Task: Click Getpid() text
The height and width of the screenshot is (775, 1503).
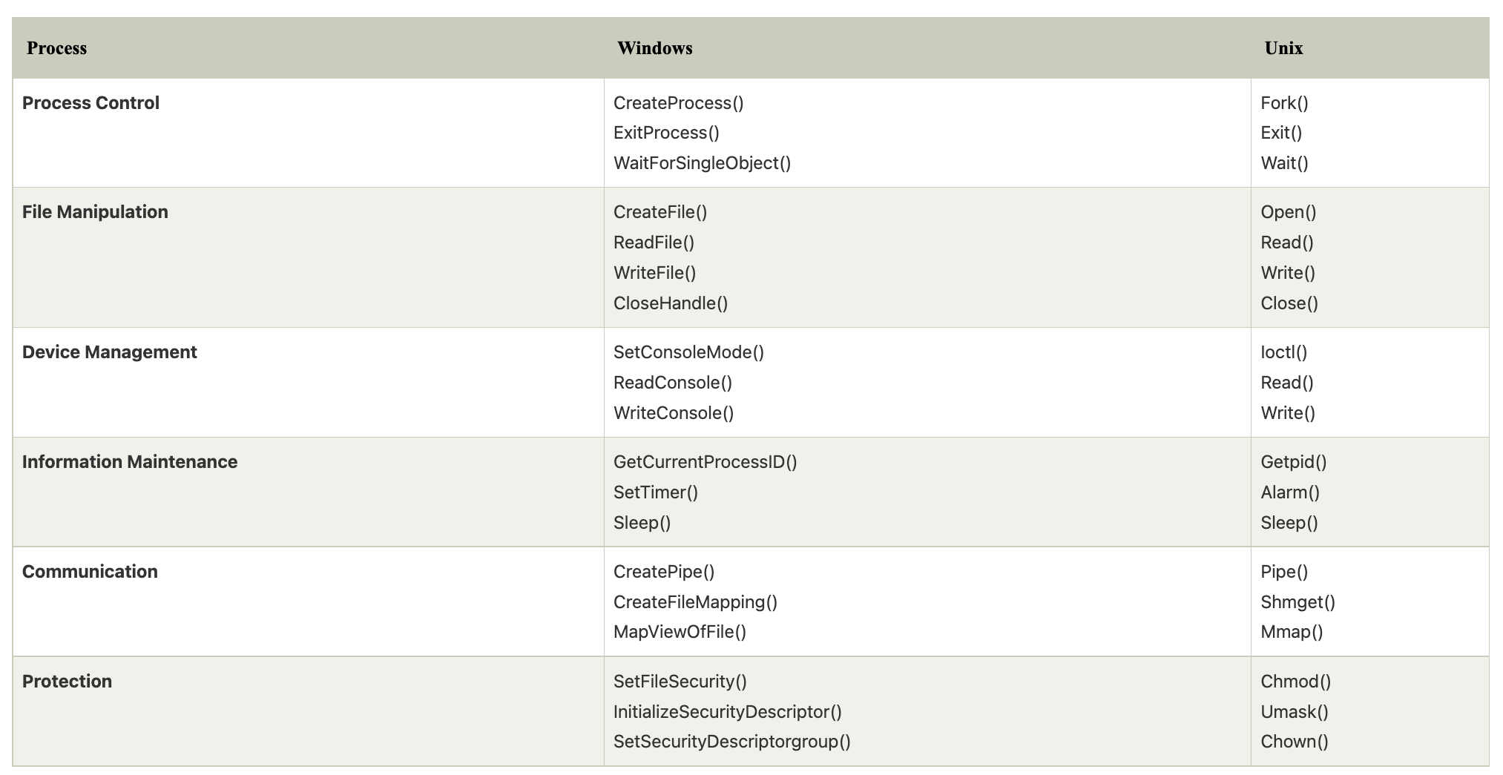Action: pyautogui.click(x=1294, y=462)
